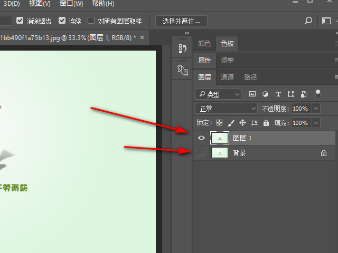
Task: Switch to the 色板 tab
Action: tap(227, 43)
